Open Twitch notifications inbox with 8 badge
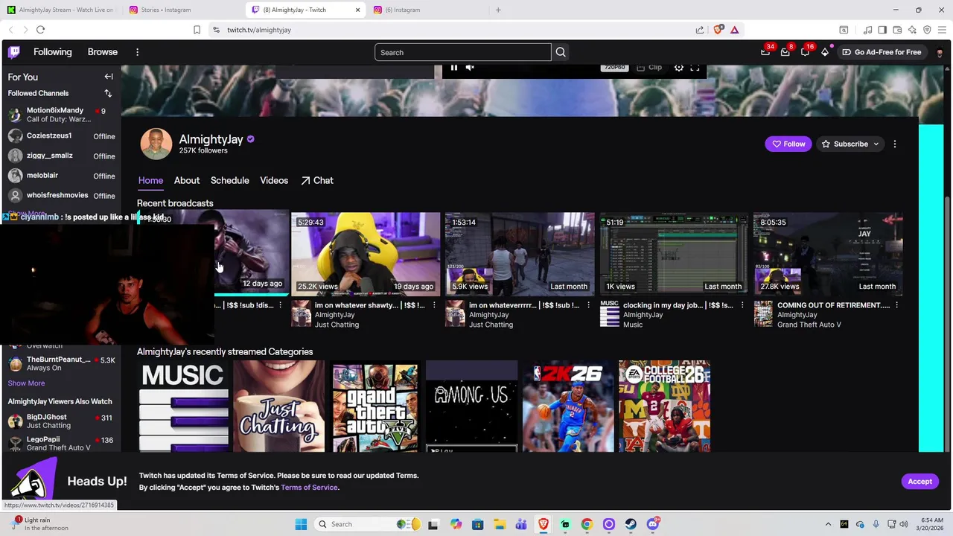 (x=785, y=52)
